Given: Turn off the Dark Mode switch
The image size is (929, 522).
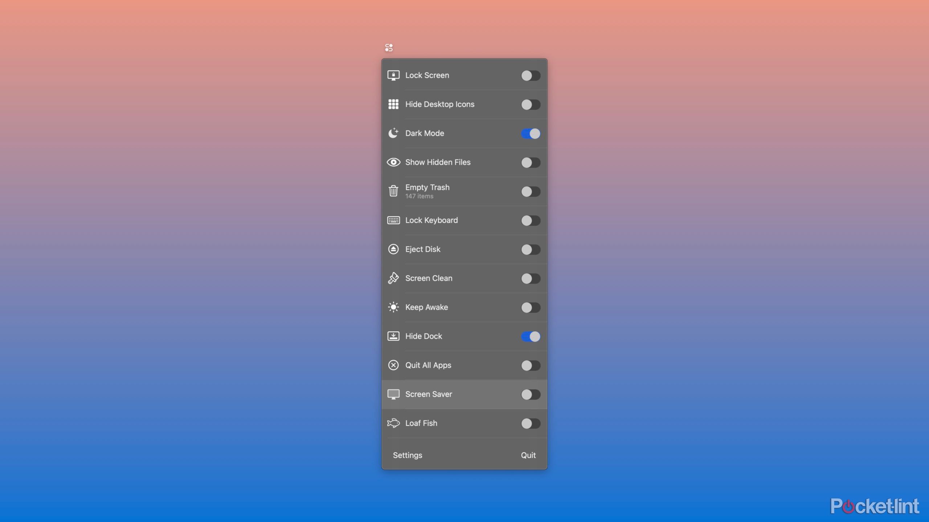Looking at the screenshot, I should (x=531, y=133).
